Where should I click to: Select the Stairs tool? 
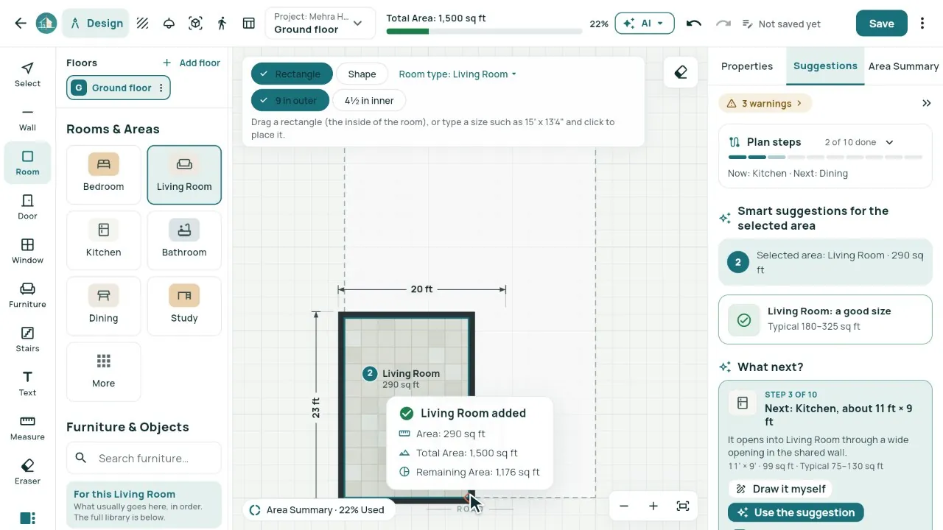(x=27, y=340)
